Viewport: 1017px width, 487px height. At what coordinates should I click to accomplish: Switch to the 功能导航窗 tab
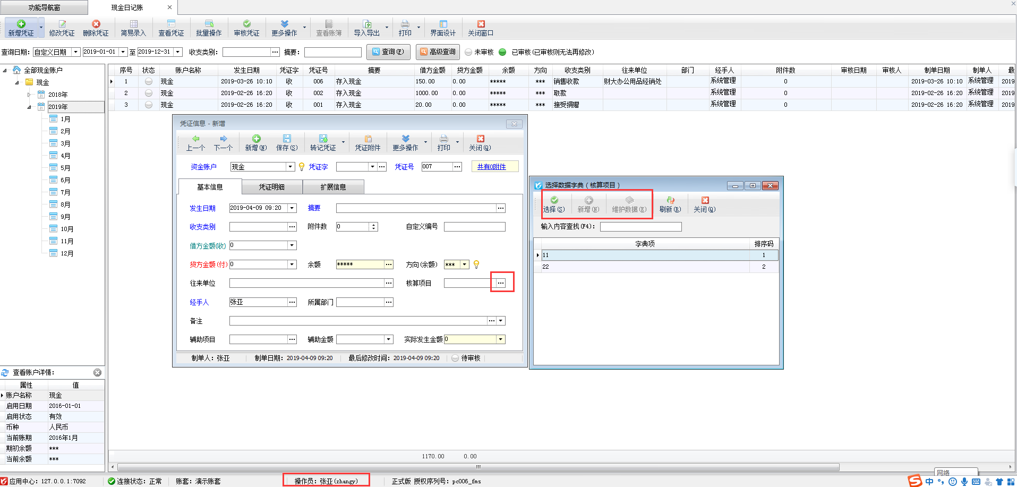(44, 7)
